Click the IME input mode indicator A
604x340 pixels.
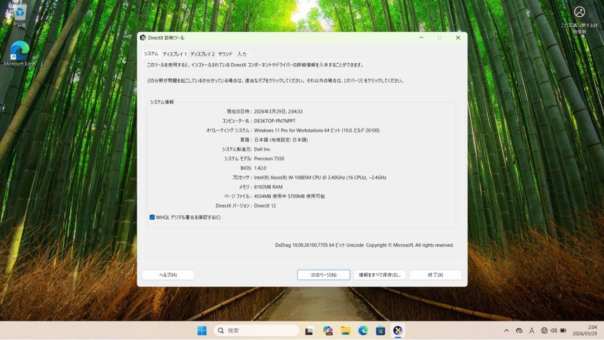(x=532, y=330)
